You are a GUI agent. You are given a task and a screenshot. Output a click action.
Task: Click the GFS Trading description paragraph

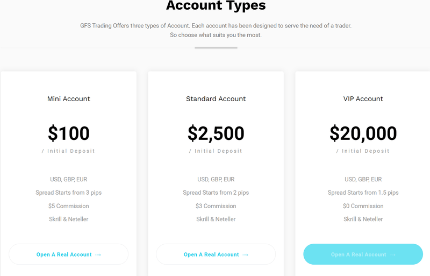(x=216, y=30)
